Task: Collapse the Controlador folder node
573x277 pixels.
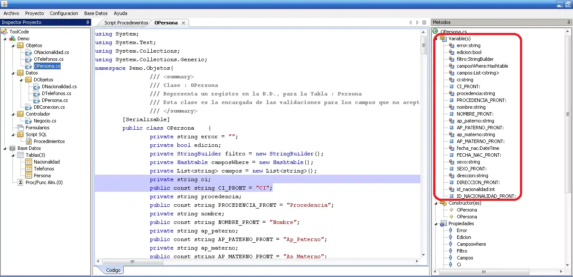Action: [14, 114]
